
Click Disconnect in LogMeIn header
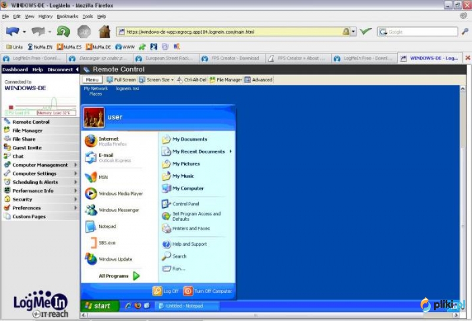pyautogui.click(x=60, y=70)
